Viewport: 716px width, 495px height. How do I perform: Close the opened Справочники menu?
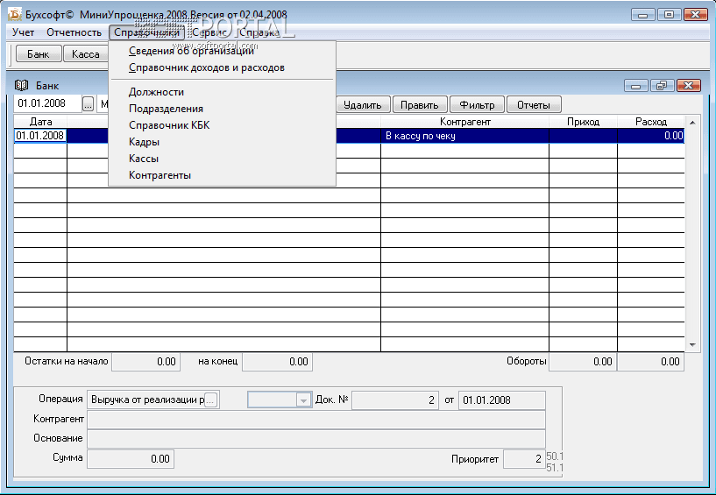coord(146,32)
